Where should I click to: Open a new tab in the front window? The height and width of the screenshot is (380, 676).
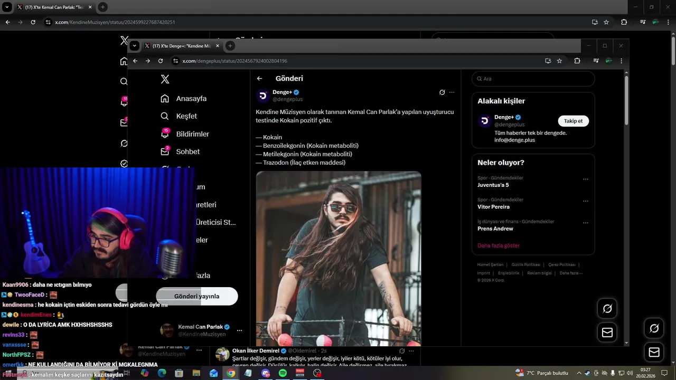point(230,46)
